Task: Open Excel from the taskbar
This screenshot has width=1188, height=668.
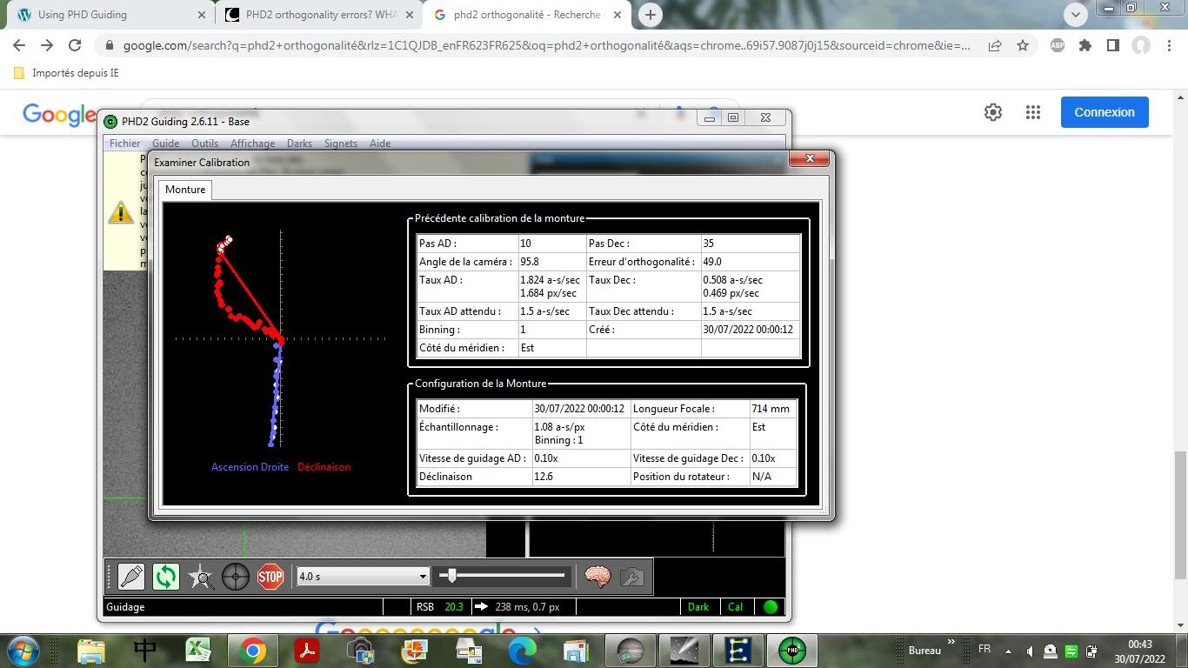Action: pyautogui.click(x=198, y=651)
